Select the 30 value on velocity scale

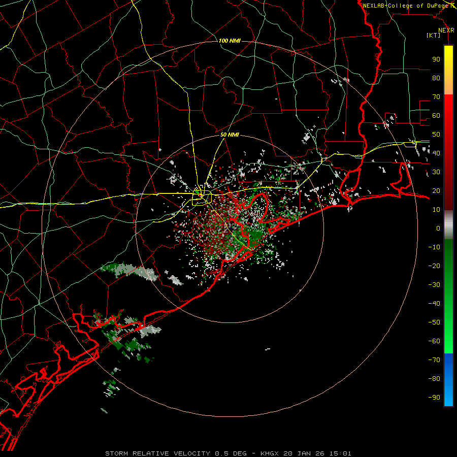(436, 172)
